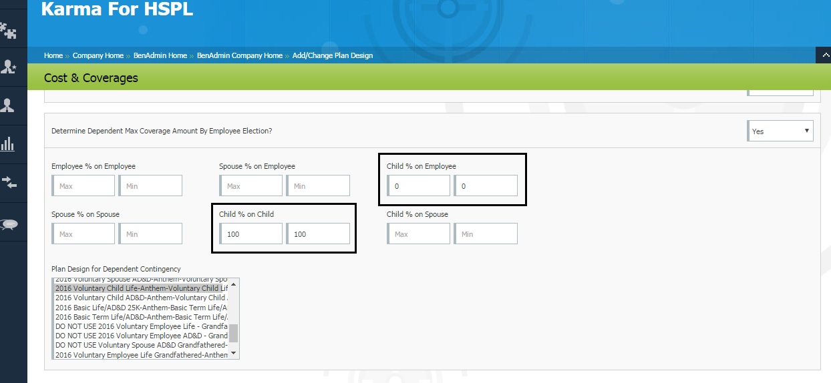Open the partially hidden dropdown above the Yes selector
Image resolution: width=831 pixels, height=383 pixels.
(780, 91)
